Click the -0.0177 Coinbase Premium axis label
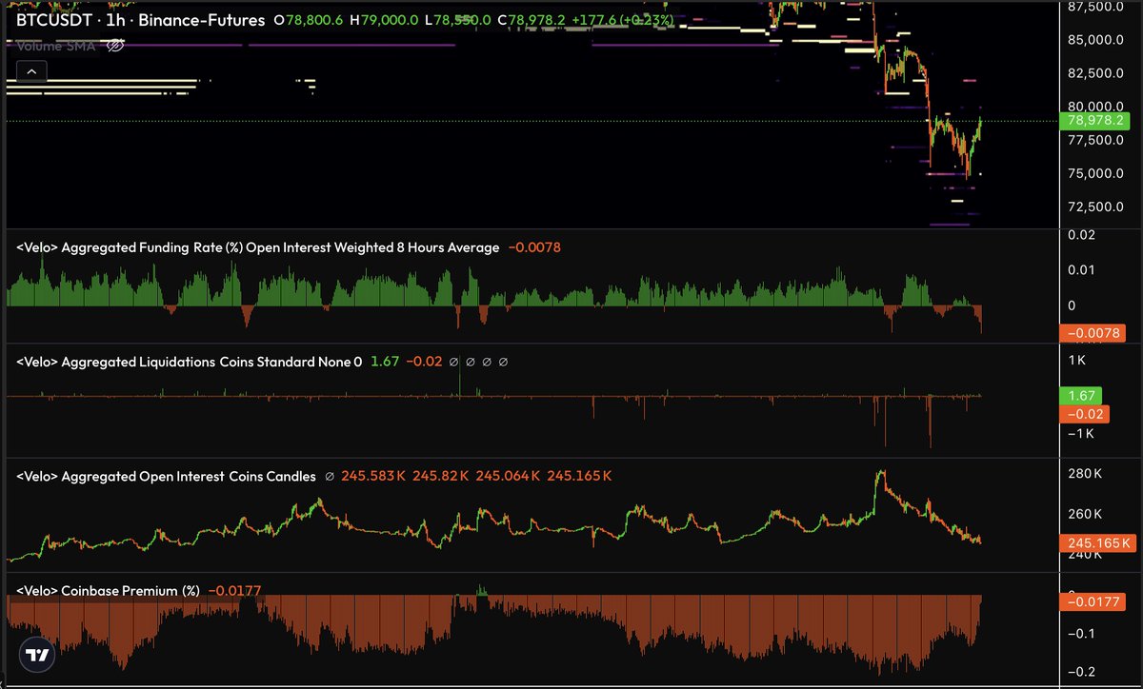Screen dimensions: 1143x689 click(x=1093, y=601)
